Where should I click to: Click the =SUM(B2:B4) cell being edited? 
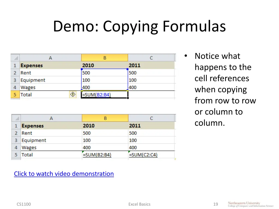coord(105,95)
